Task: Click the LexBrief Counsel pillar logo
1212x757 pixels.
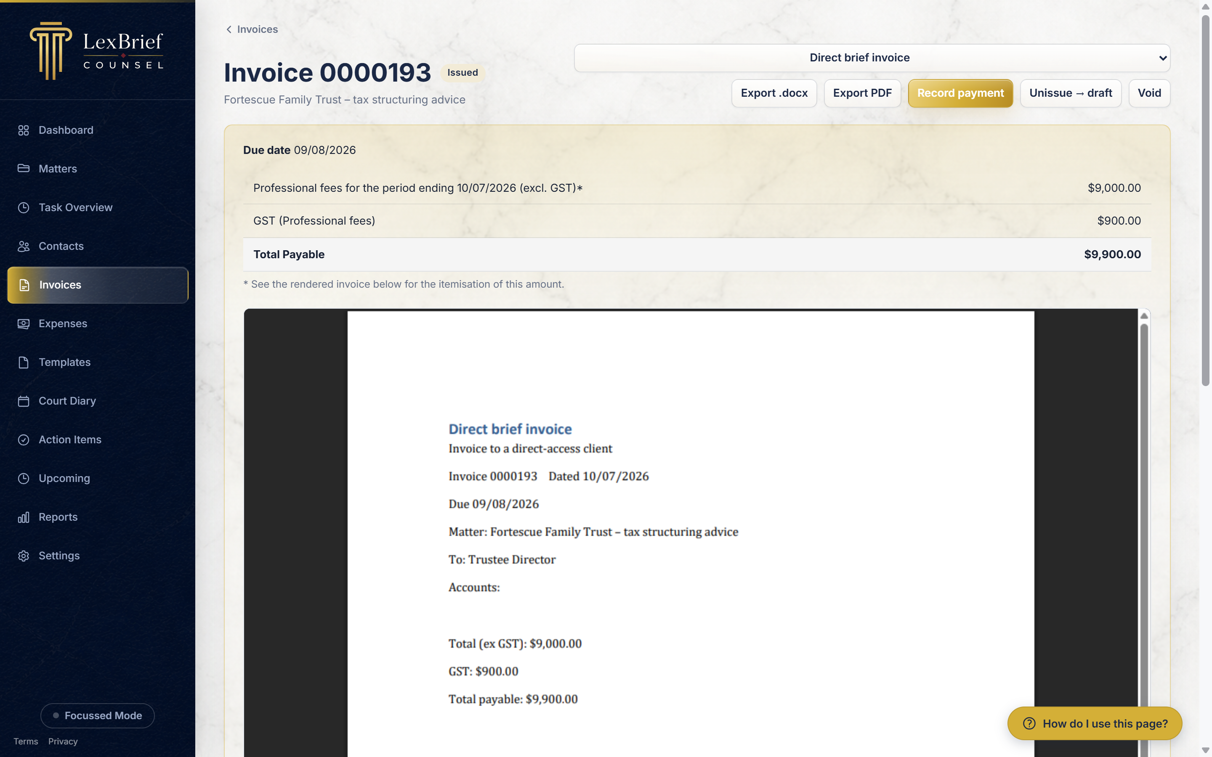Action: click(50, 50)
